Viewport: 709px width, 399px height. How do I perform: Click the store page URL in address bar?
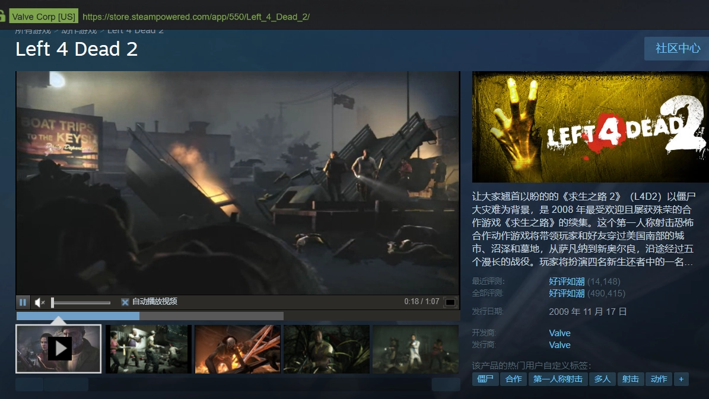pos(196,17)
